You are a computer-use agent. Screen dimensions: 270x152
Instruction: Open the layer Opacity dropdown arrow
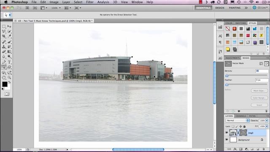pyautogui.click(x=267, y=121)
